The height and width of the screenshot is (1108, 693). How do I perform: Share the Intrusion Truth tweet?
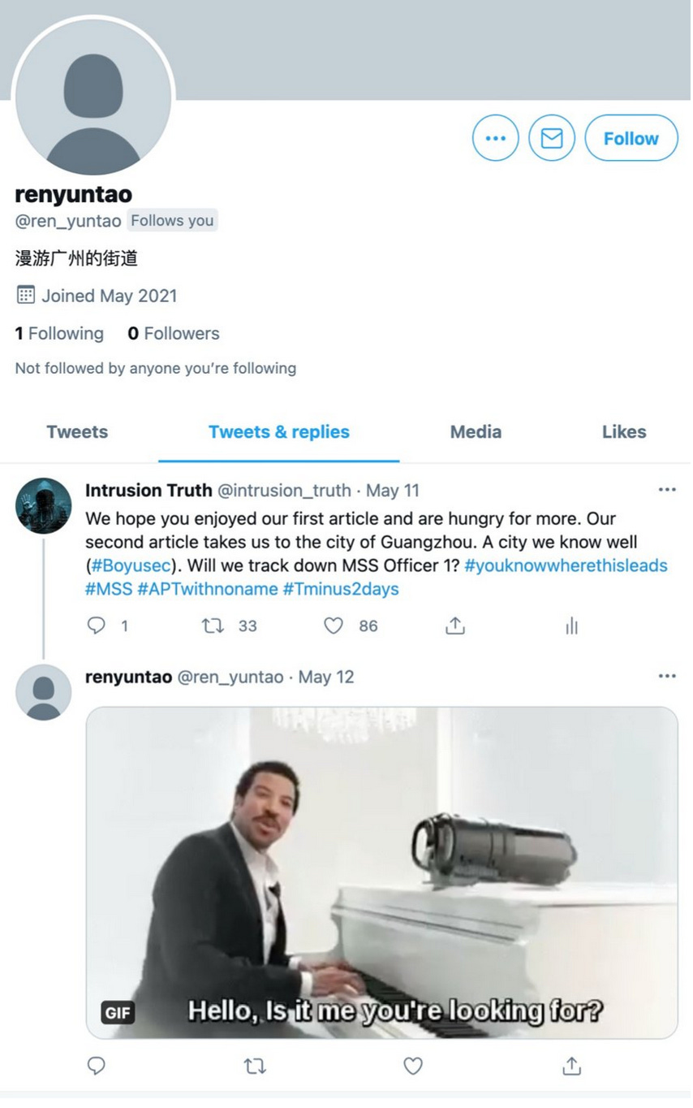[455, 625]
